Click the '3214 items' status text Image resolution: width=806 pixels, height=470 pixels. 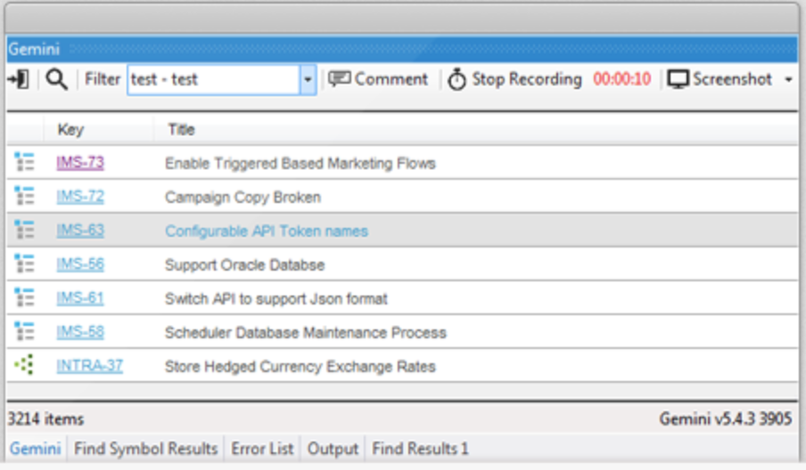click(x=45, y=419)
